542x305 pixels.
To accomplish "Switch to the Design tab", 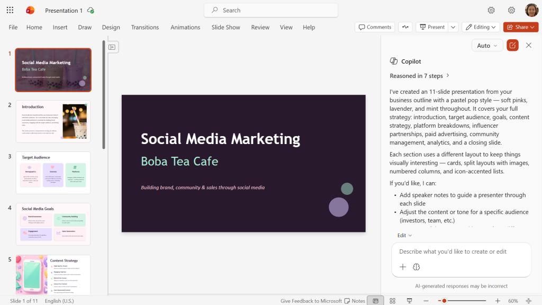I will (x=111, y=27).
